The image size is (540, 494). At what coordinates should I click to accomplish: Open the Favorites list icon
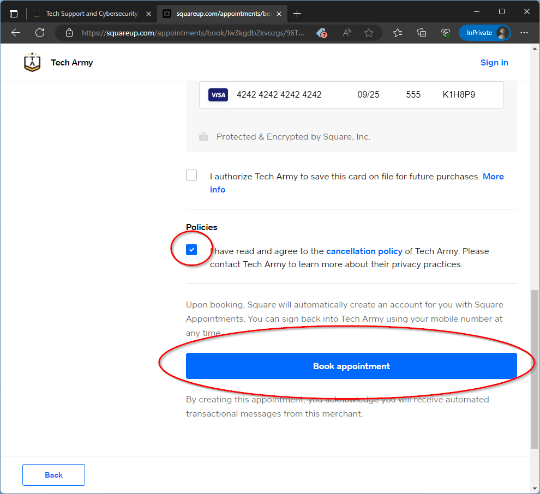pos(398,33)
